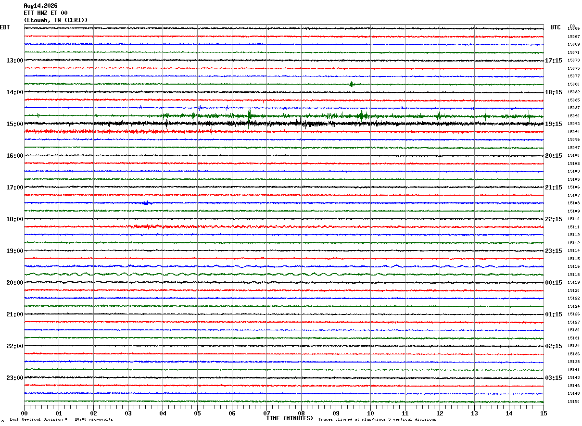
Task: Select the DC value 15150 at the bottom
Action: coord(573,401)
